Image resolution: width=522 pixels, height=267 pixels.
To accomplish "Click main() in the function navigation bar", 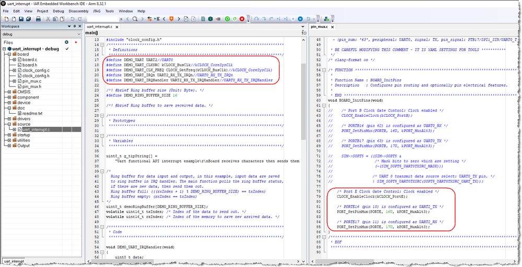I will (x=92, y=32).
